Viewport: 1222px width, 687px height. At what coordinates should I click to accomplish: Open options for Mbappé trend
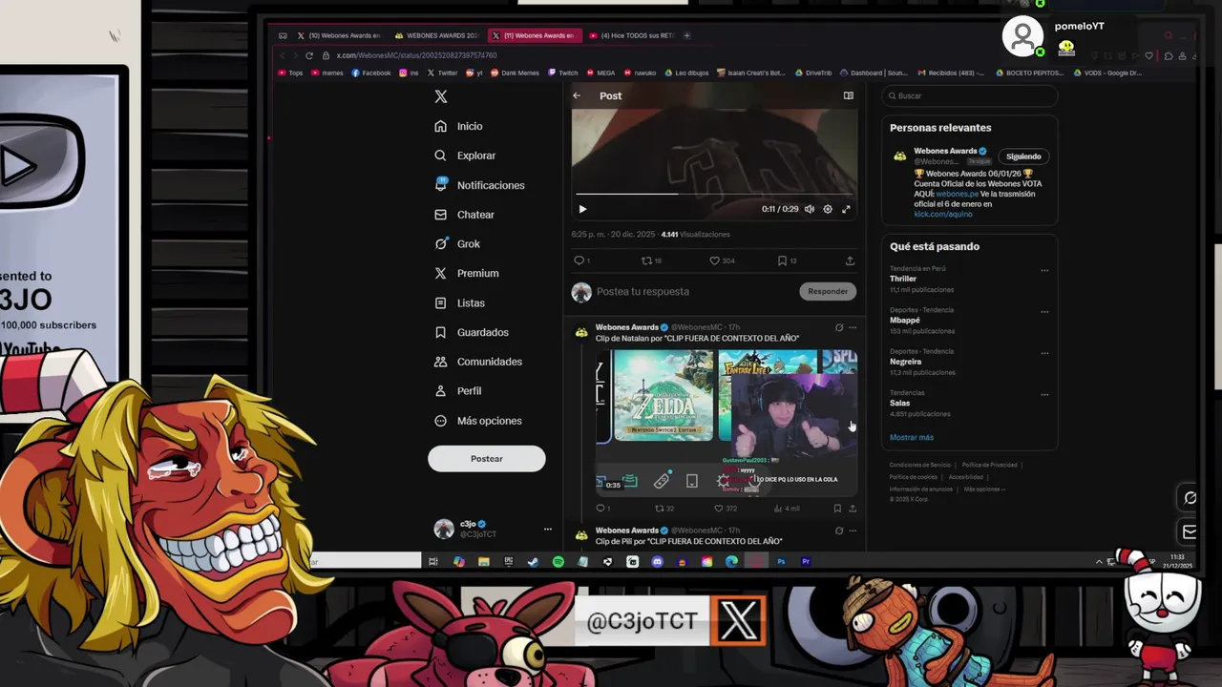(x=1044, y=311)
